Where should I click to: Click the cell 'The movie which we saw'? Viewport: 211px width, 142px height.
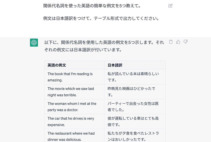pos(74,92)
